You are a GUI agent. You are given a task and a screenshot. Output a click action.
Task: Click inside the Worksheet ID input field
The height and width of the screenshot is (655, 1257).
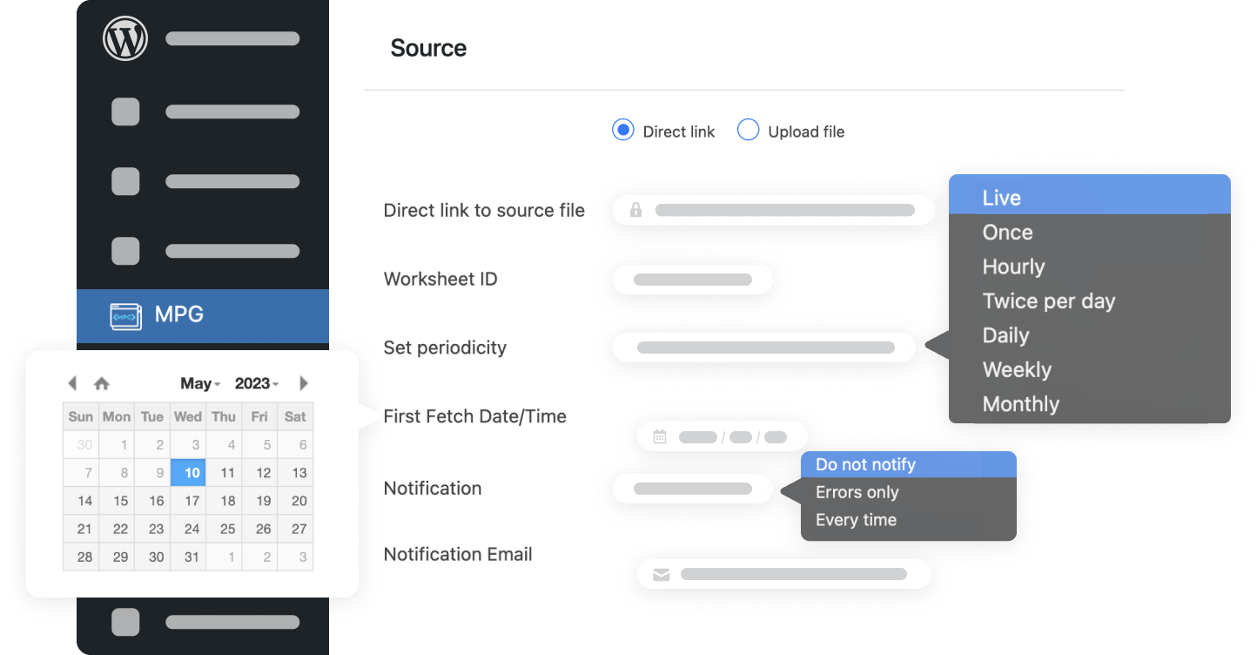point(692,279)
